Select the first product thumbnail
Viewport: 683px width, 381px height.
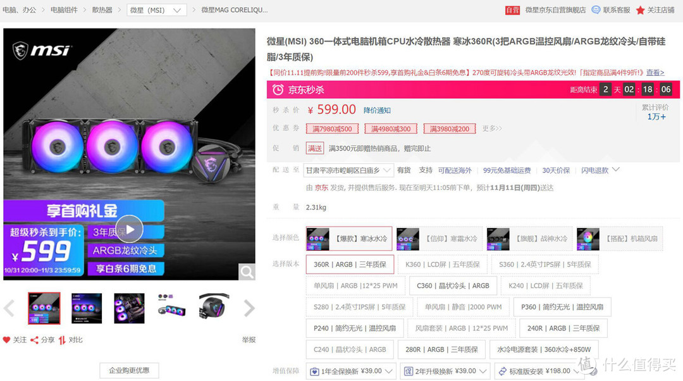point(44,308)
